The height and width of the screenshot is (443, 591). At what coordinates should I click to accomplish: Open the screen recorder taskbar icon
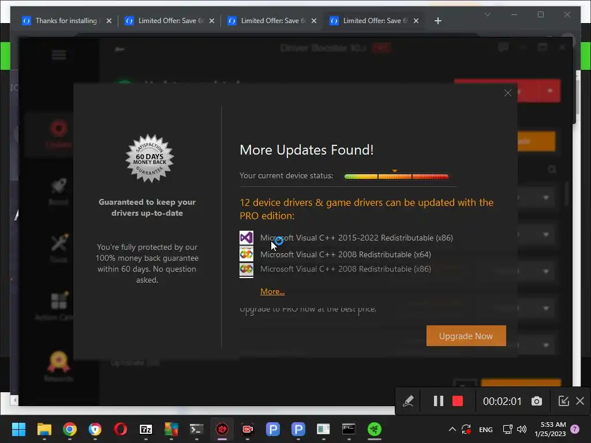pos(248,429)
